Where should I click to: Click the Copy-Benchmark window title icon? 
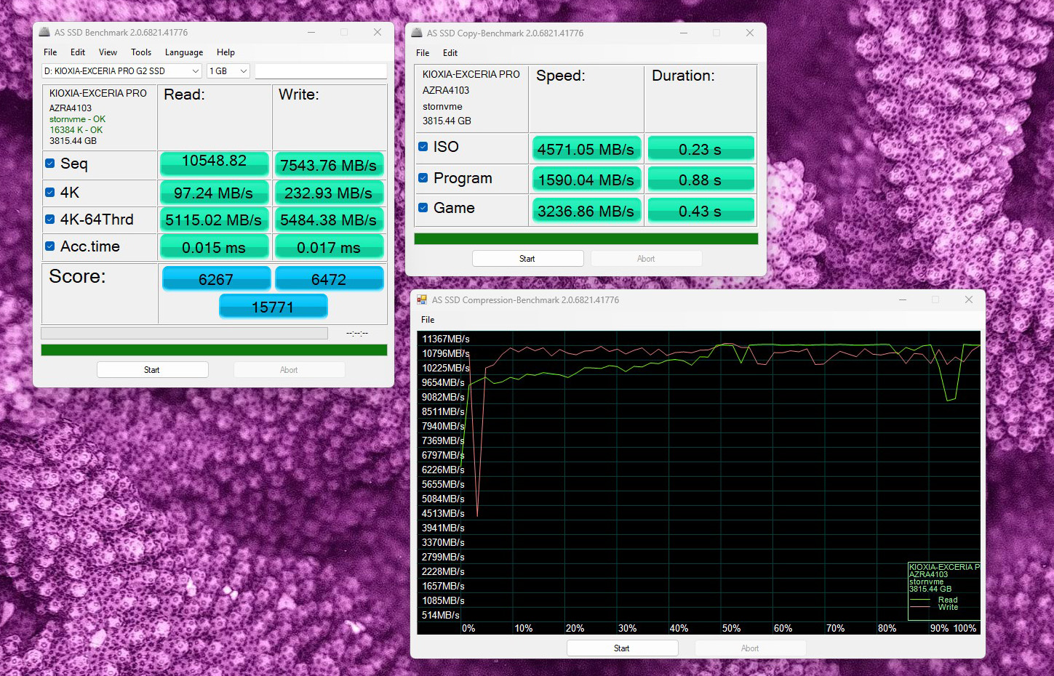point(417,33)
